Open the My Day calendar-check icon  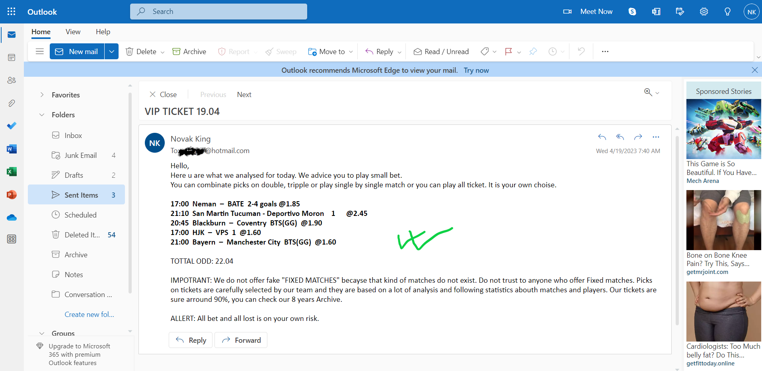(x=680, y=12)
